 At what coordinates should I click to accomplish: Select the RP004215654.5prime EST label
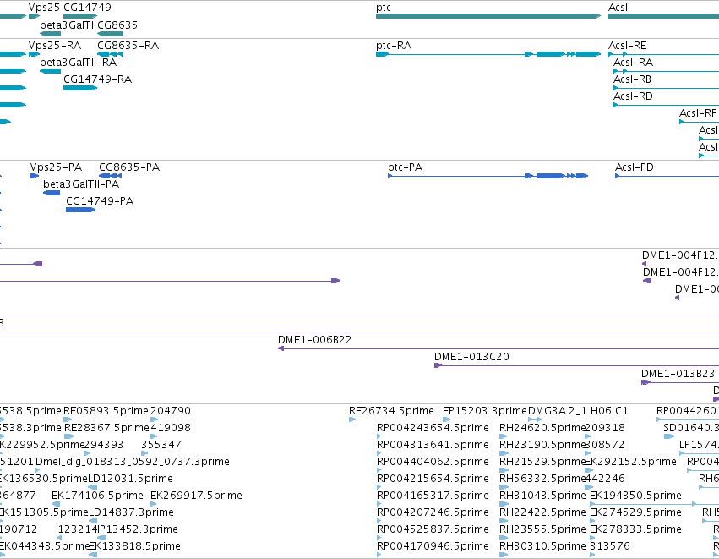coord(433,479)
